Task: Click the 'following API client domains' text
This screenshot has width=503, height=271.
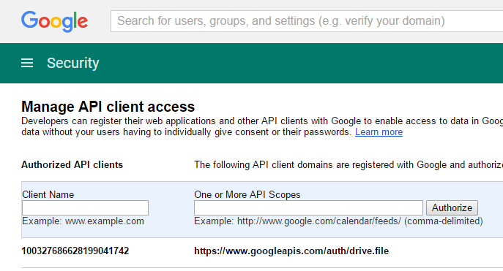Action: (x=349, y=165)
